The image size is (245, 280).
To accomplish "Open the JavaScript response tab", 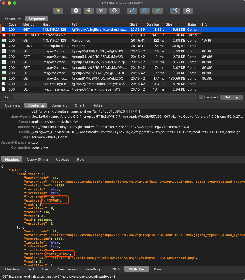I will pos(94,269).
